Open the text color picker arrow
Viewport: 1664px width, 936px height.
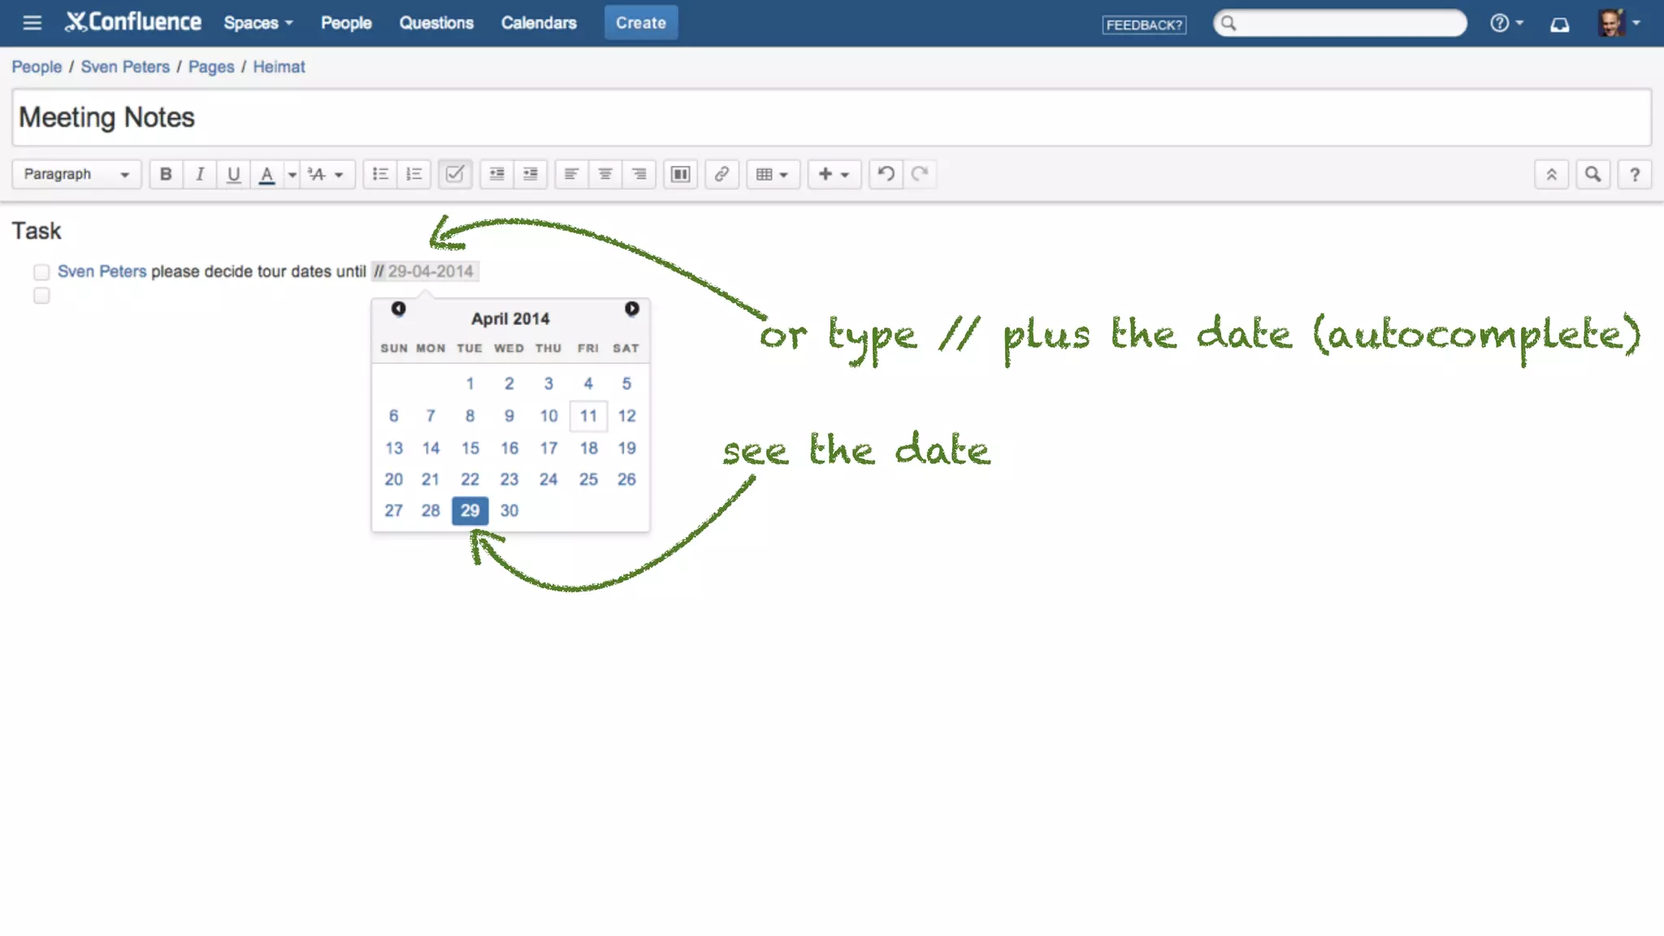click(x=292, y=174)
